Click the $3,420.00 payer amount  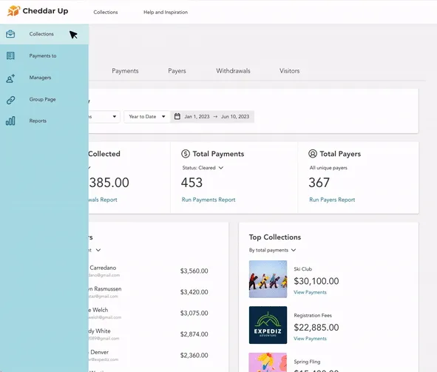pyautogui.click(x=194, y=292)
